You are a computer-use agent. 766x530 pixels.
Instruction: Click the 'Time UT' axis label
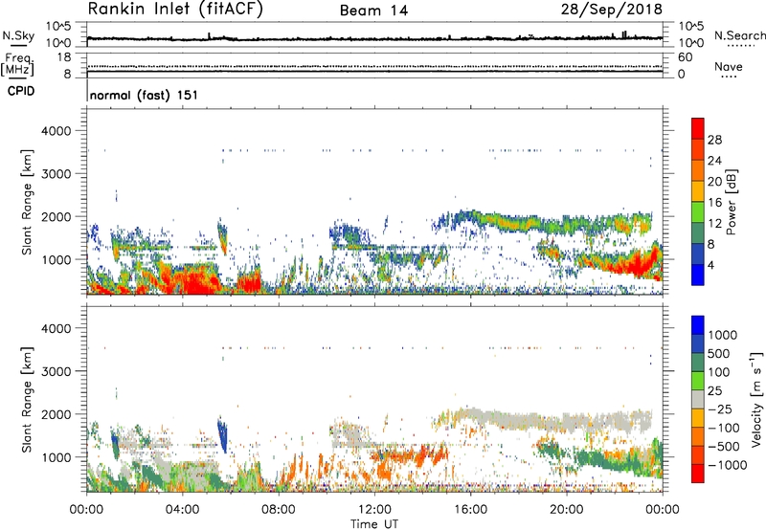coord(374,524)
